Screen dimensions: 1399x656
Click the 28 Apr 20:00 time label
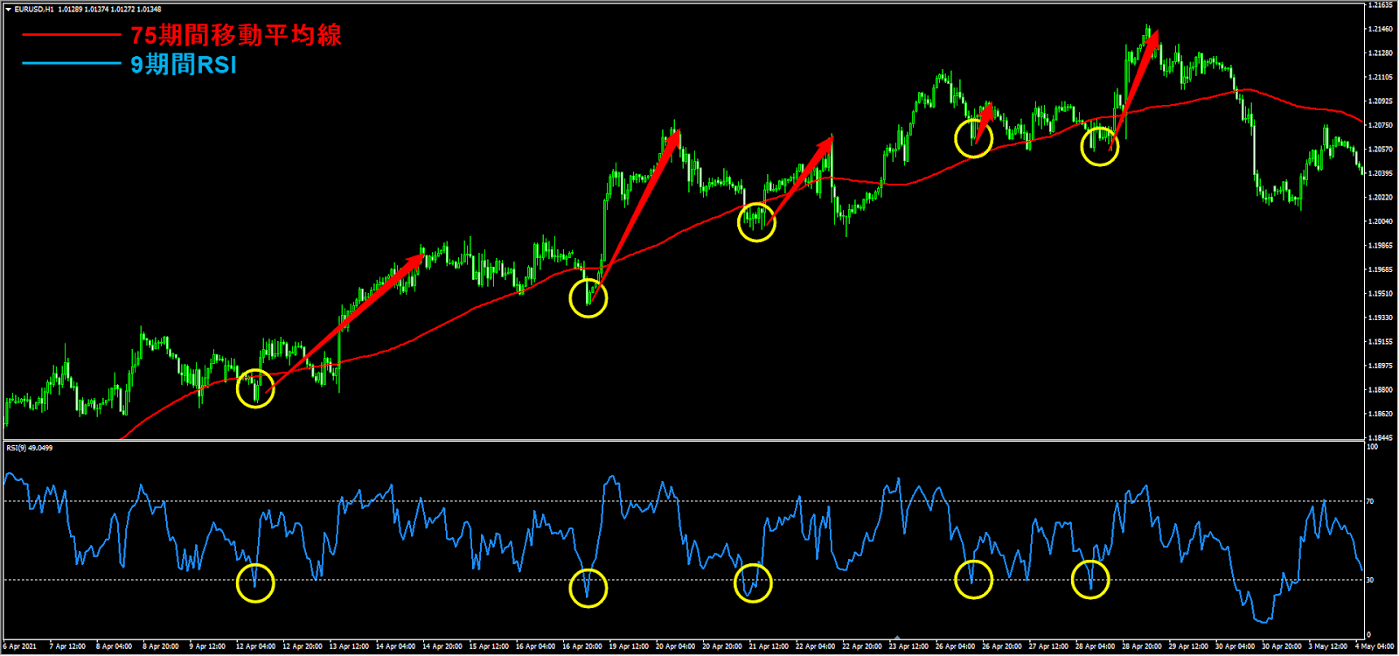[1142, 646]
